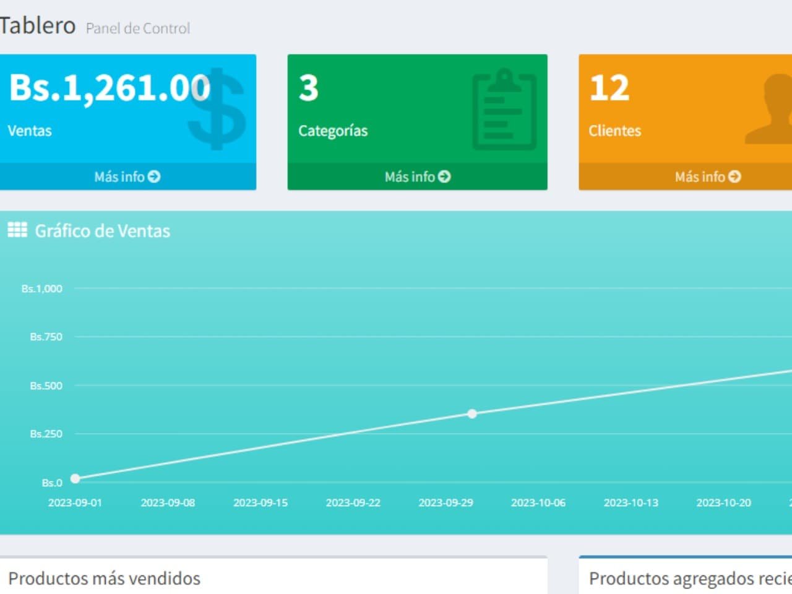Image resolution: width=792 pixels, height=594 pixels.
Task: Click the Gráfico de Ventas title
Action: 102,231
